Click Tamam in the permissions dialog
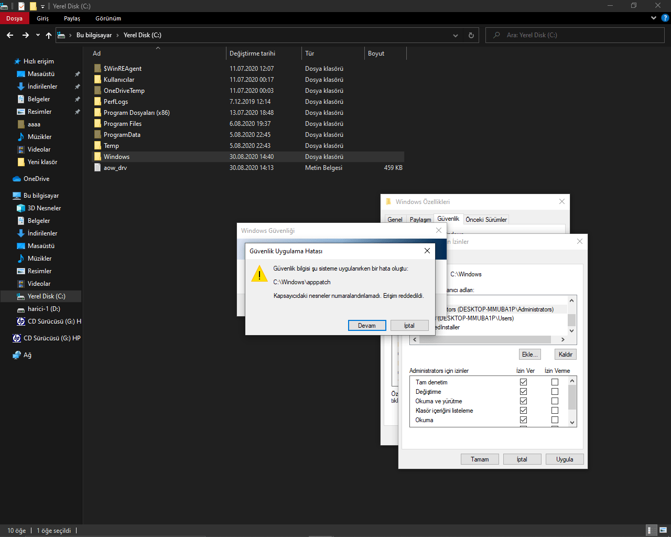The width and height of the screenshot is (671, 537). point(480,459)
